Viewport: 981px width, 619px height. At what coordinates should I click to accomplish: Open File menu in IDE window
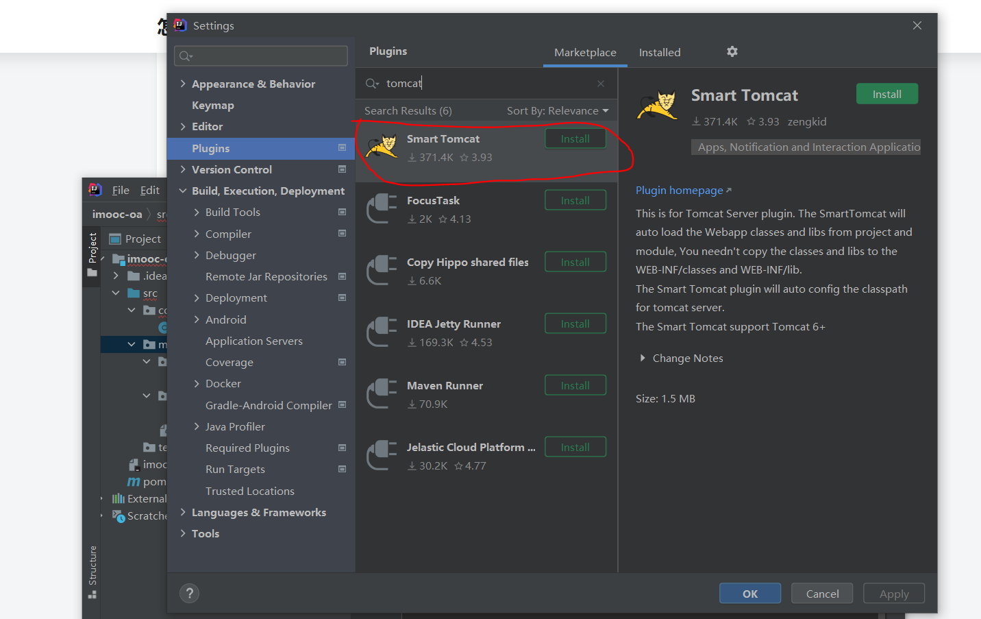click(121, 190)
